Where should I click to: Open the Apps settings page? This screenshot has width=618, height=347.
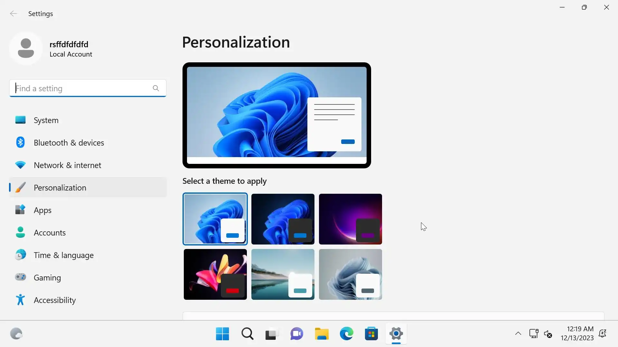tap(42, 210)
